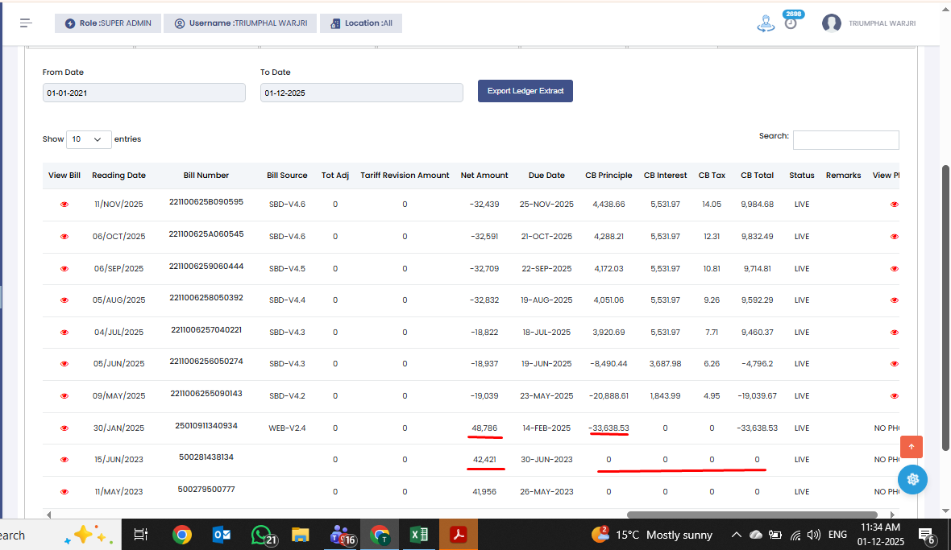Click the Role: SUPER ADMIN badge
The image size is (951, 550).
(108, 23)
